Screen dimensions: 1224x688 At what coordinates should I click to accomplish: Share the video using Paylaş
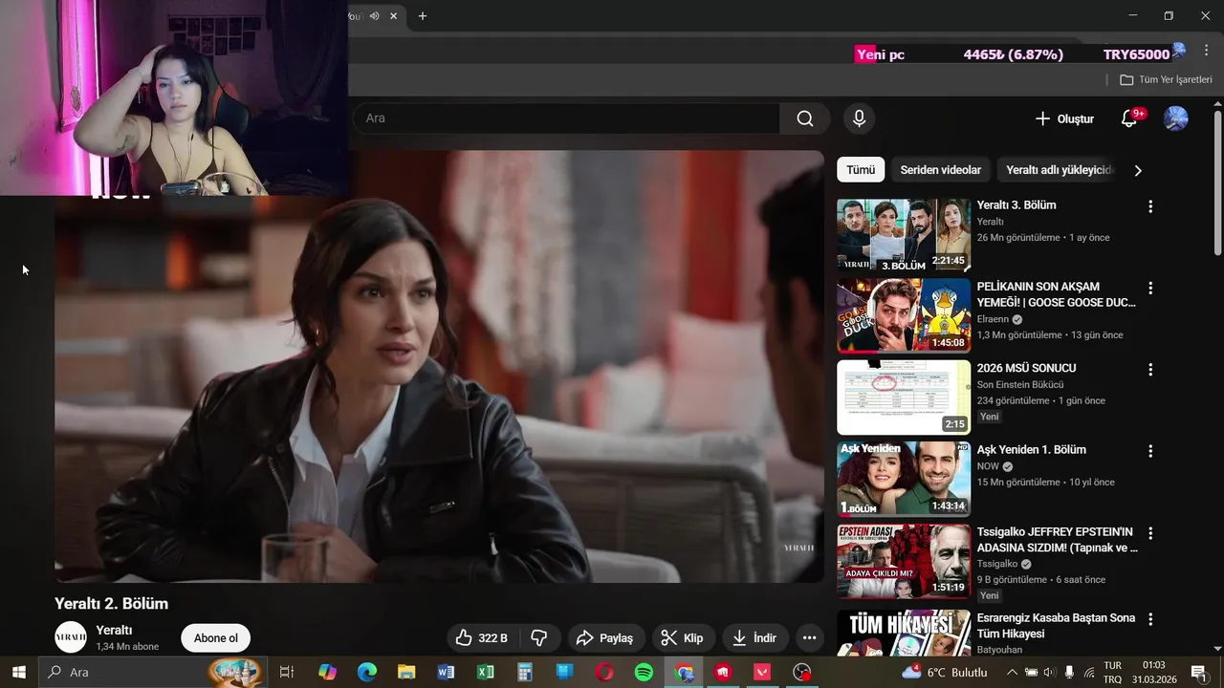(605, 638)
